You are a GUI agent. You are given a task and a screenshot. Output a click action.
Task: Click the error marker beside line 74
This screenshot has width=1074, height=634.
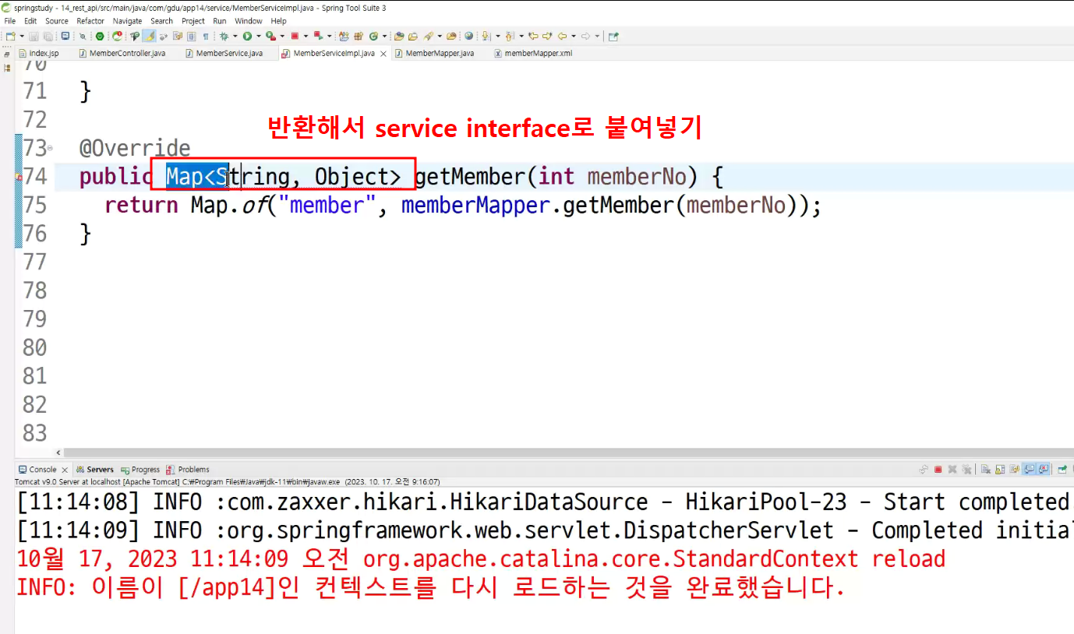point(19,178)
